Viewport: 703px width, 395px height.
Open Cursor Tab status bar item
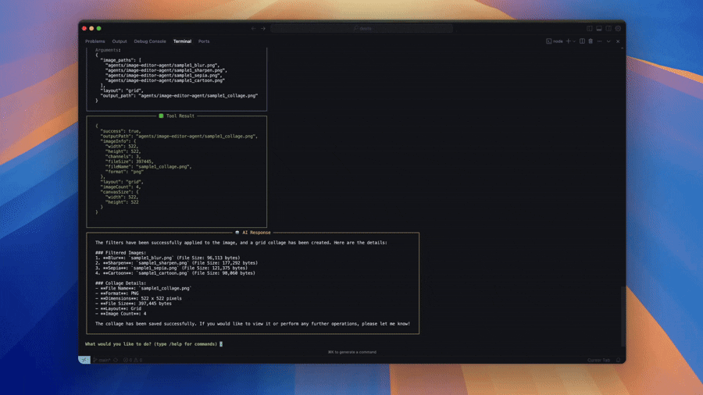click(598, 360)
